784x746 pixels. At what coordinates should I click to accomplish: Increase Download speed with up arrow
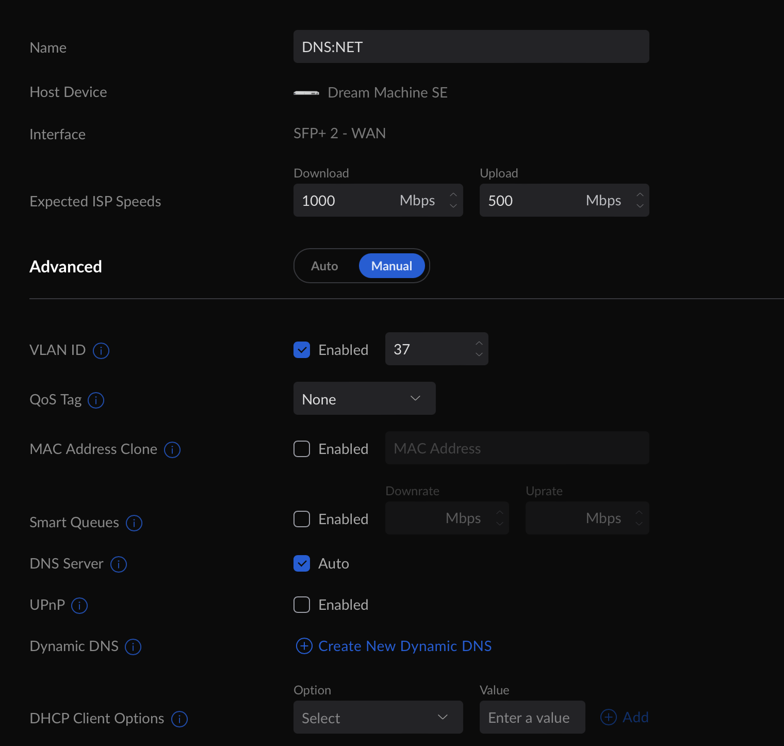[453, 195]
